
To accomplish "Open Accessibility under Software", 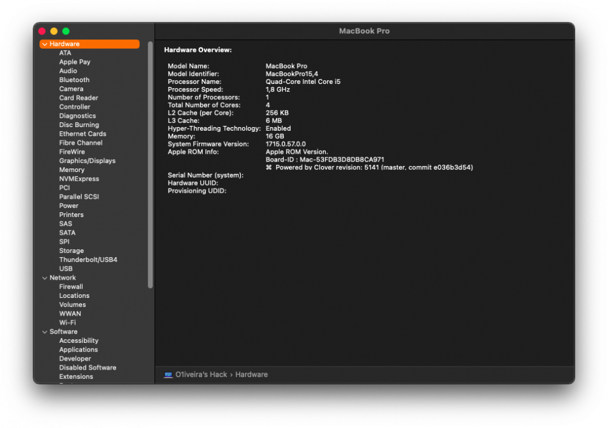I will click(x=78, y=340).
